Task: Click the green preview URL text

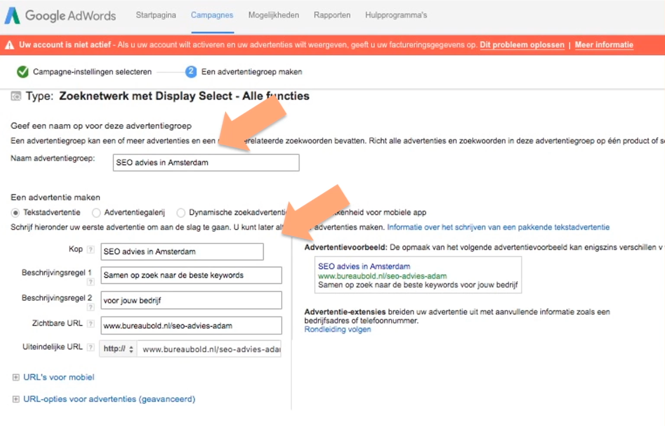Action: pos(382,276)
